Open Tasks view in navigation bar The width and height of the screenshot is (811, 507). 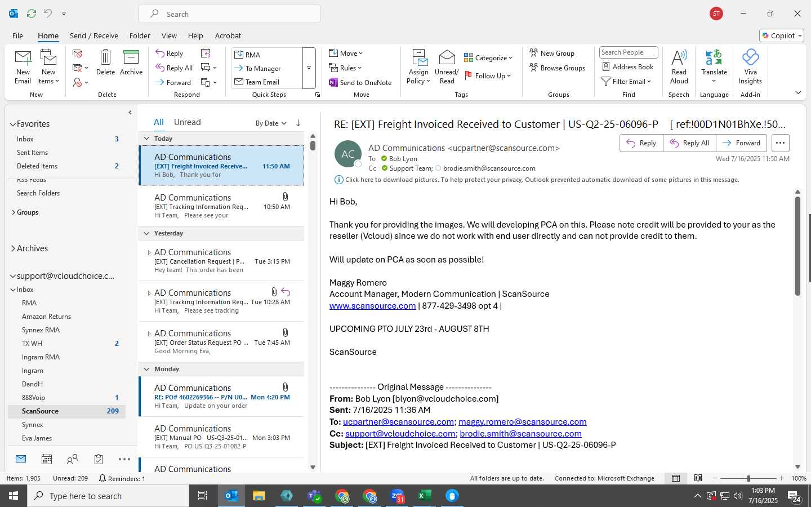[x=99, y=459]
